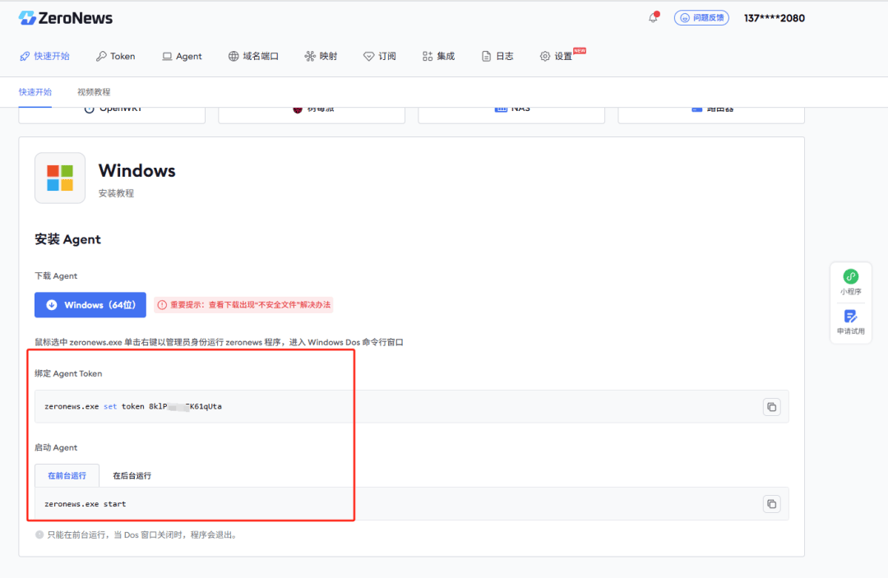888x578 pixels.
Task: Open the 日志 menu item
Action: point(497,56)
